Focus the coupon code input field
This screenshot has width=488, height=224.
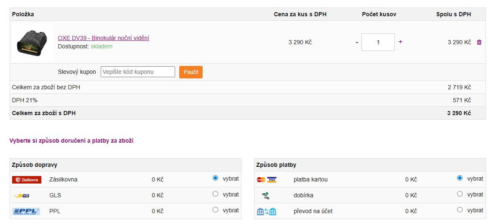138,72
